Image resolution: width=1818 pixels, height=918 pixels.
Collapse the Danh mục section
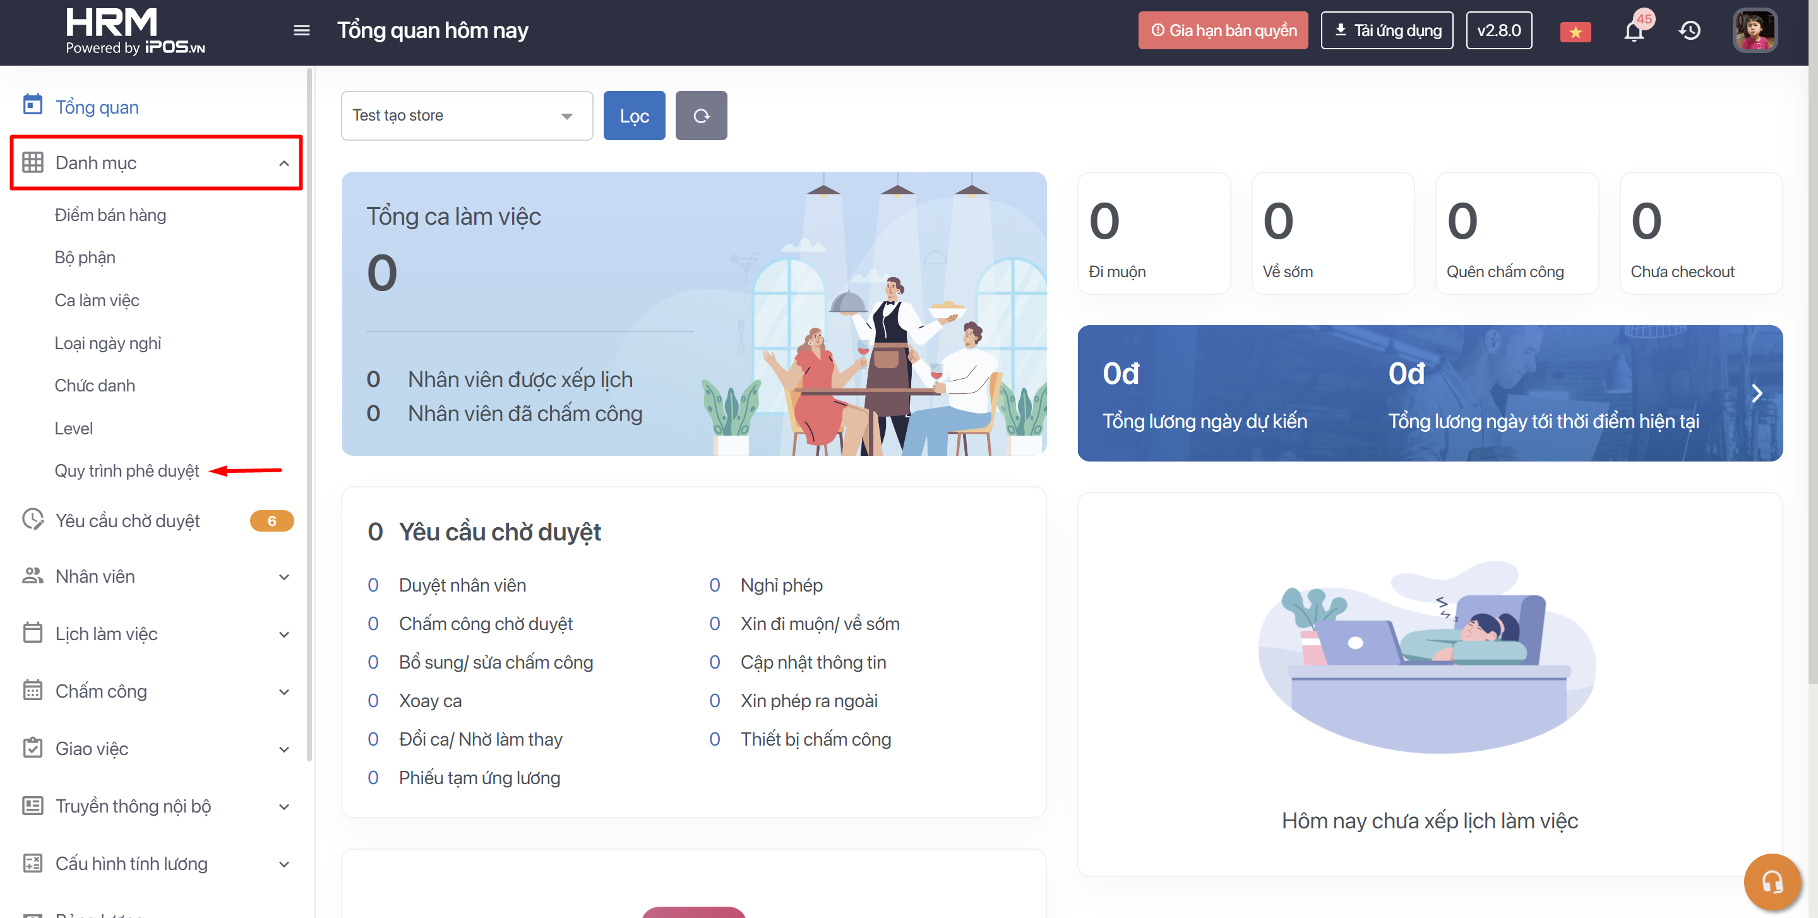point(284,164)
